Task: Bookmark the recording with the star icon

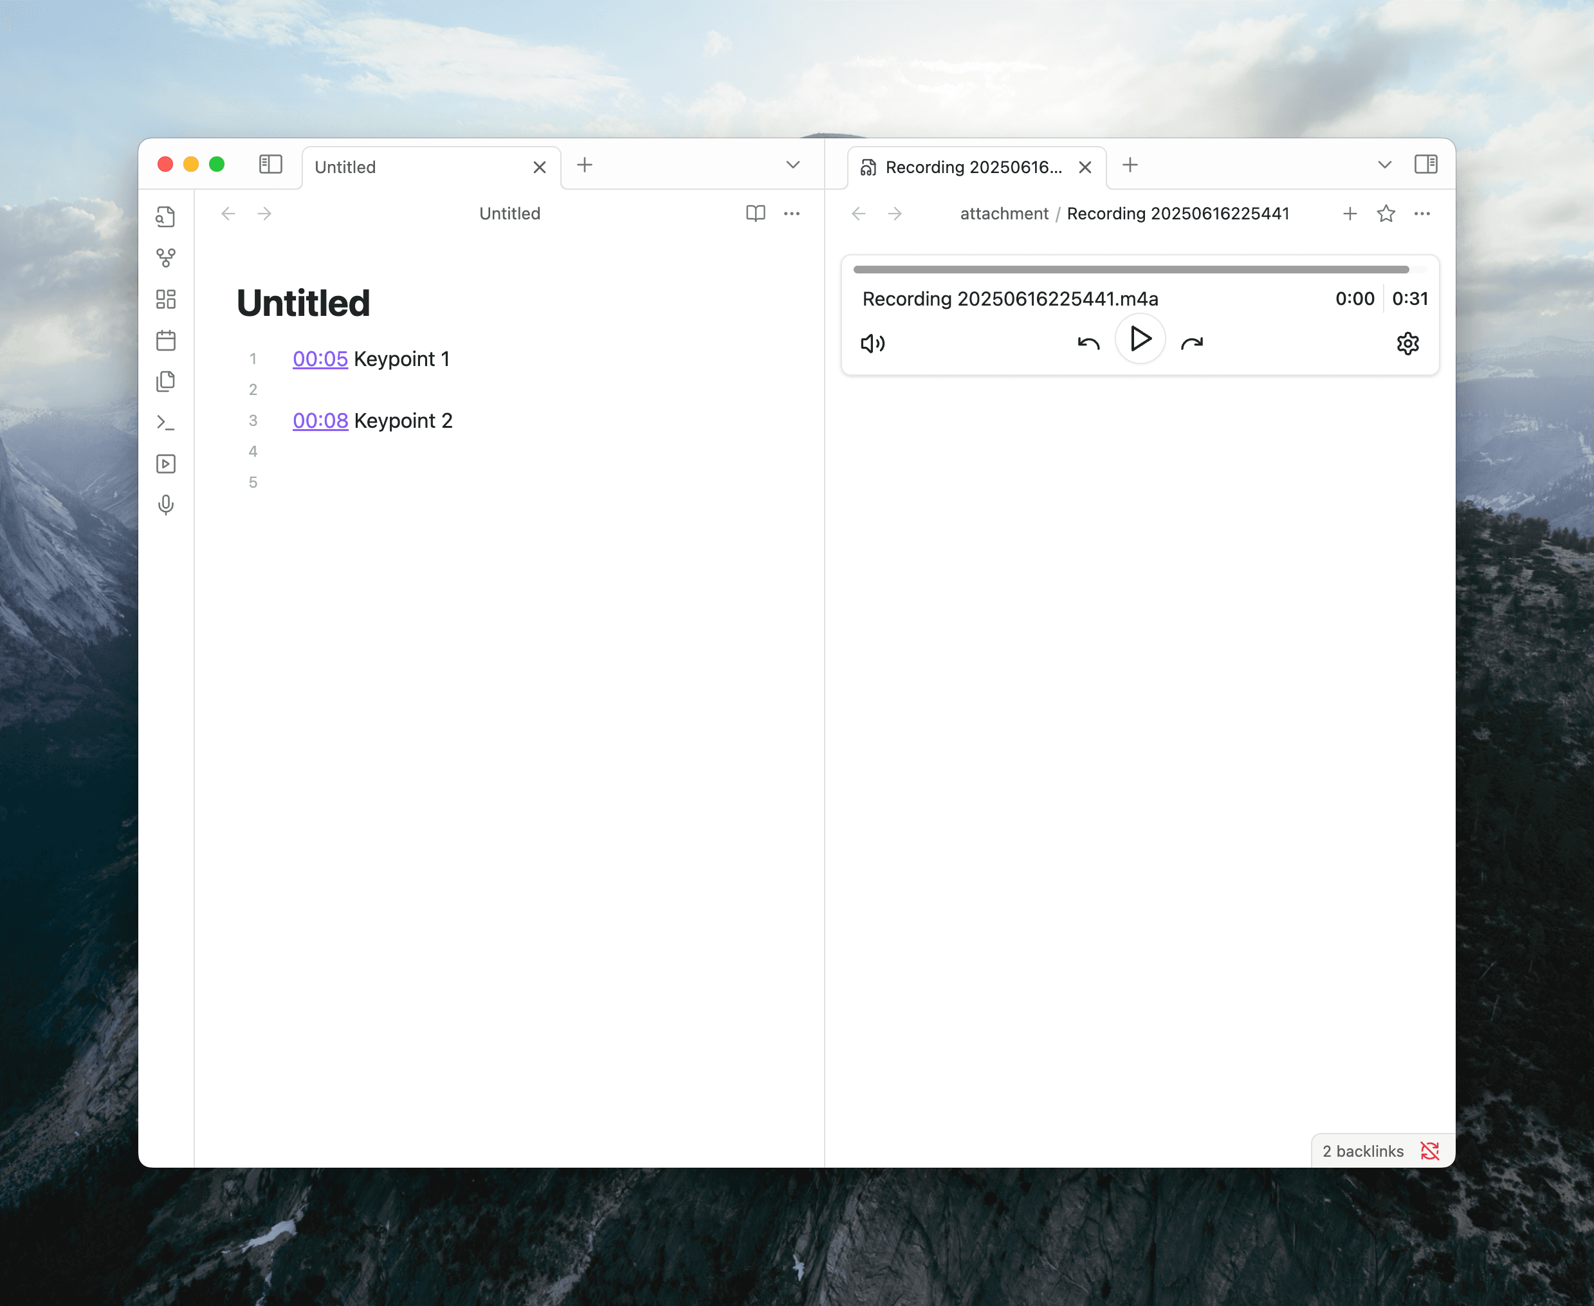Action: 1386,214
